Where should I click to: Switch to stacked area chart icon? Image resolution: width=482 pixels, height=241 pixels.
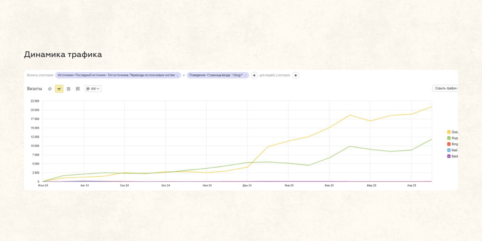[x=68, y=89]
